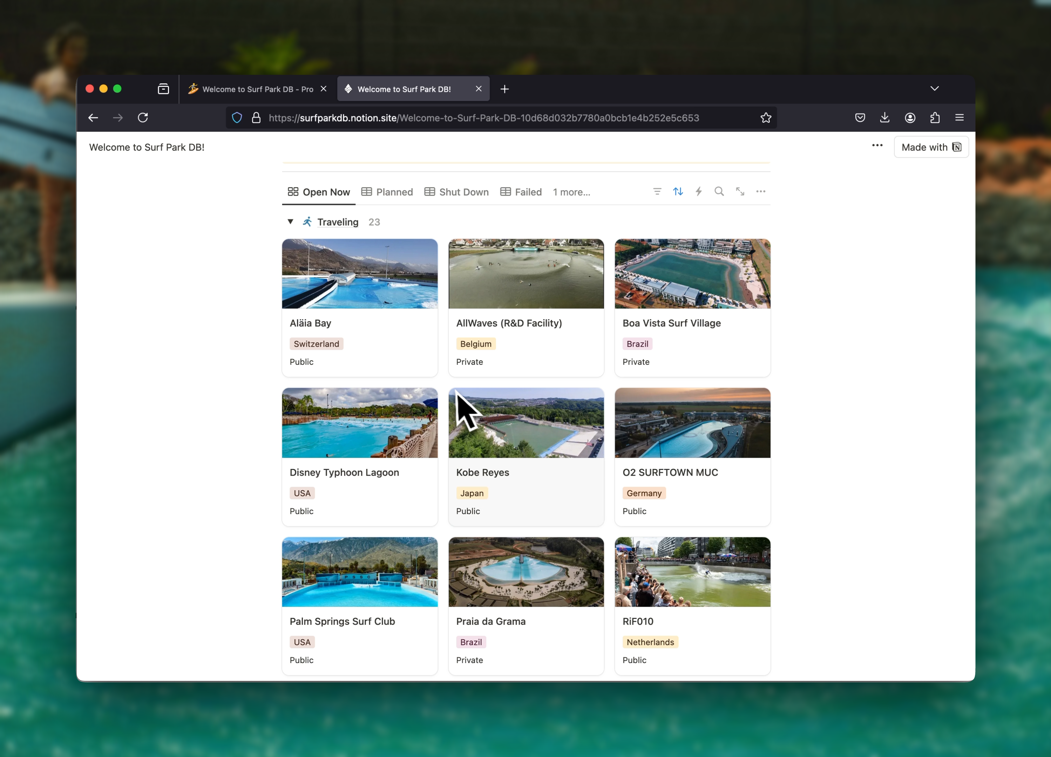Click the USA tag on Palm Springs Surf Club
The width and height of the screenshot is (1051, 757).
302,642
